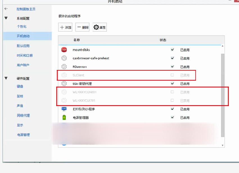Image resolution: width=239 pixels, height=173 pixels.
Task: Collapse the 硬件配置 section triangle
Action: tap(6, 78)
